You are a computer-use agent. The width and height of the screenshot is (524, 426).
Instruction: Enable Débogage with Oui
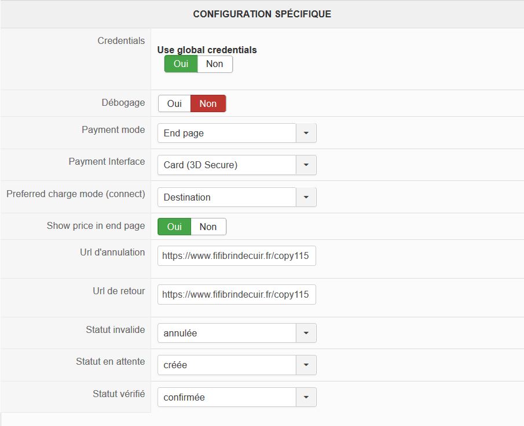pyautogui.click(x=174, y=104)
